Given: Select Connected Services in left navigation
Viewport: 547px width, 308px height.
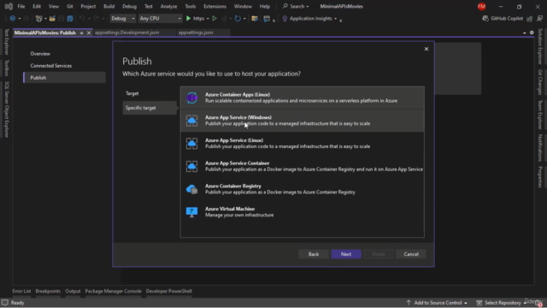Looking at the screenshot, I should 51,66.
